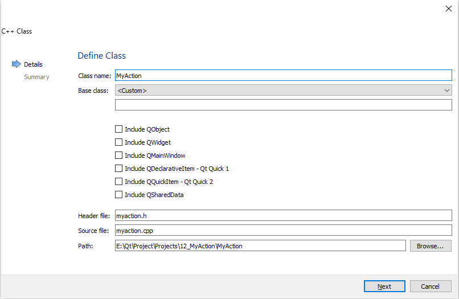Enable the Include QSharedData checkbox
This screenshot has width=459, height=299.
click(118, 195)
